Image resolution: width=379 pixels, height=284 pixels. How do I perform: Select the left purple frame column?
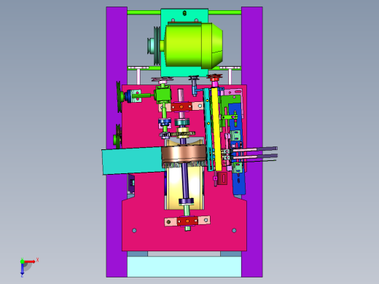117,142
